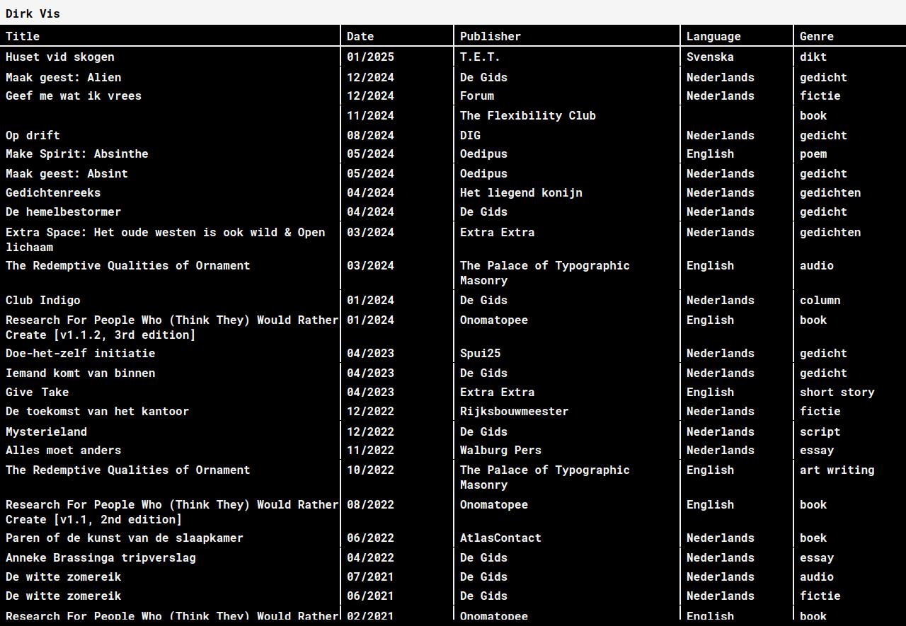Click the 08/2024 date cell

click(370, 135)
